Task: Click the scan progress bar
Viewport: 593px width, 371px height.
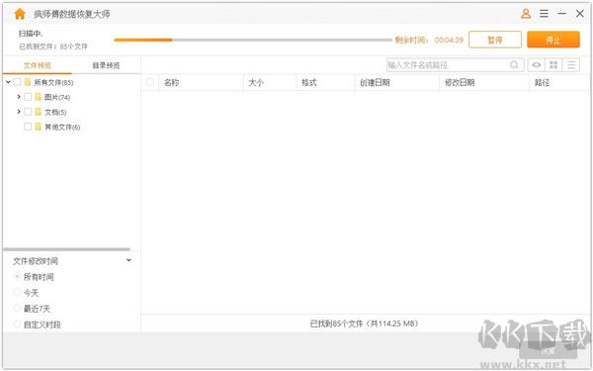Action: tap(253, 40)
